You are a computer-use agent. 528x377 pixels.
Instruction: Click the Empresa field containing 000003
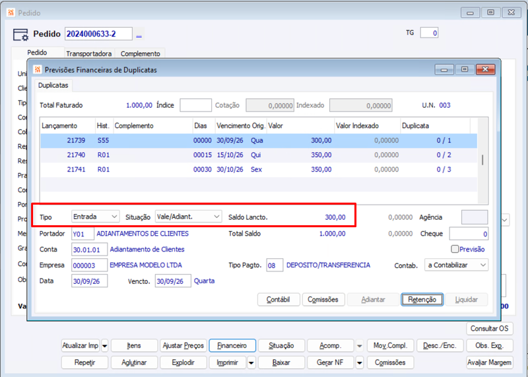89,265
